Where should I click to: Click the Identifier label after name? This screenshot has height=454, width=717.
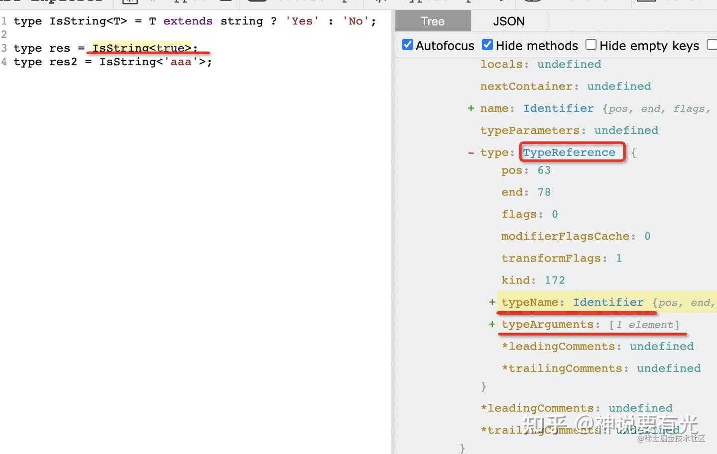coord(559,108)
